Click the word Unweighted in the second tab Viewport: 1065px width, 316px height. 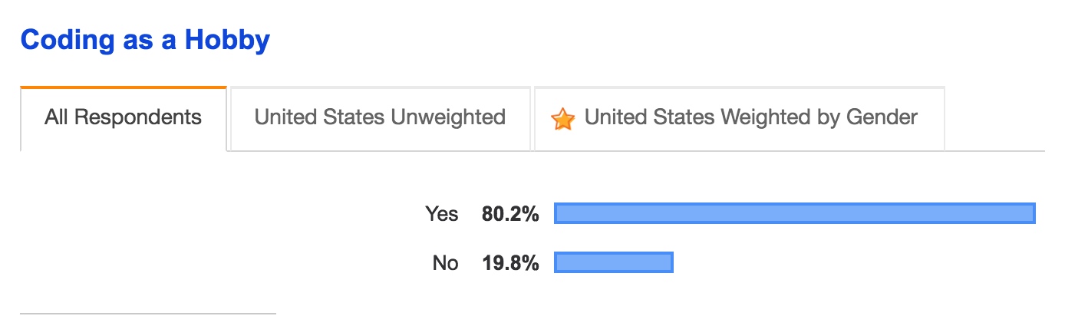(448, 118)
